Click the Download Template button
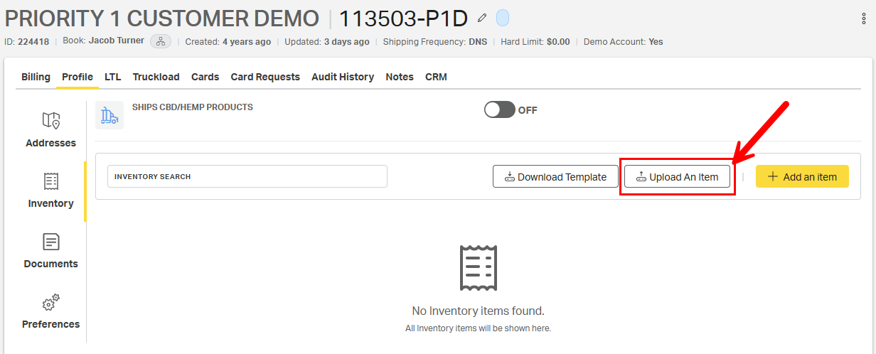The height and width of the screenshot is (354, 876). click(555, 177)
